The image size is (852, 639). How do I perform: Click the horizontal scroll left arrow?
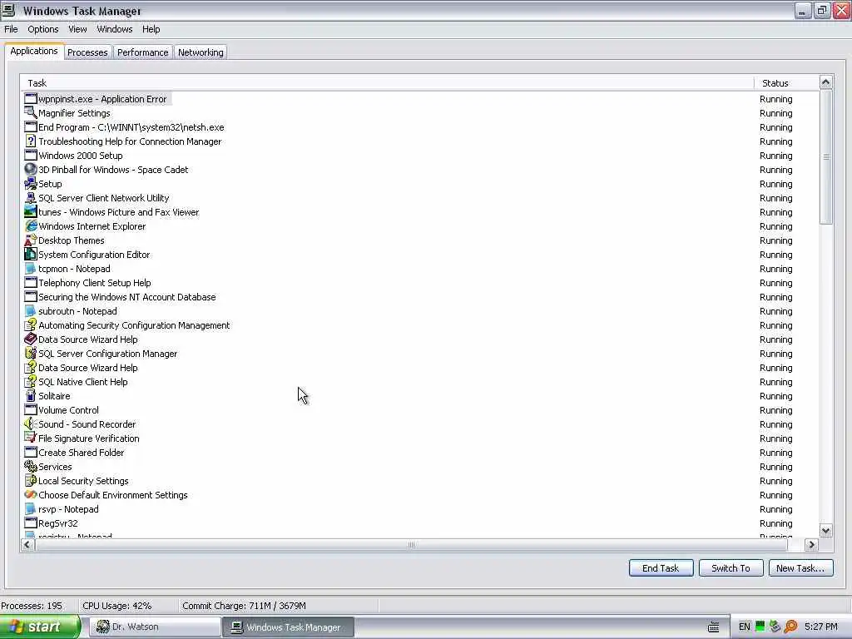27,544
